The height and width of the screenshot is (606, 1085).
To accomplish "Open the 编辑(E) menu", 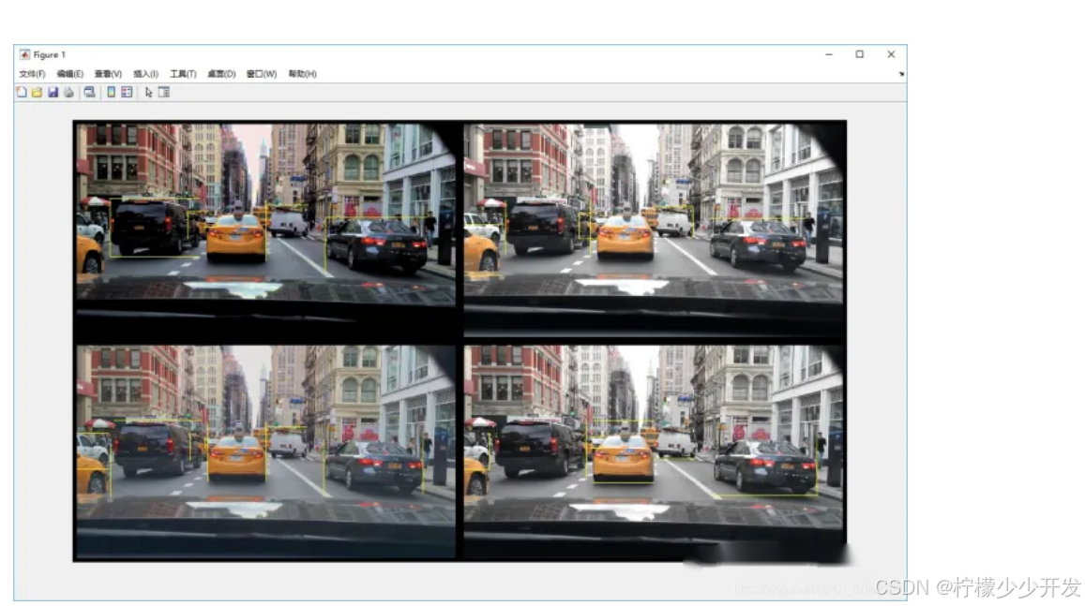I will click(70, 74).
